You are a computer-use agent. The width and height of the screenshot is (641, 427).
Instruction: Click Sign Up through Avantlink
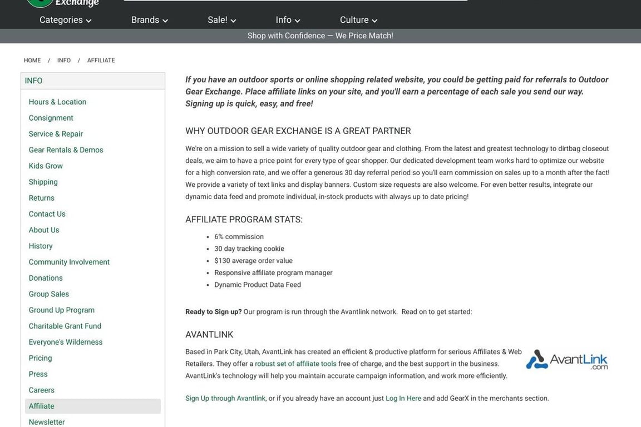click(x=225, y=398)
